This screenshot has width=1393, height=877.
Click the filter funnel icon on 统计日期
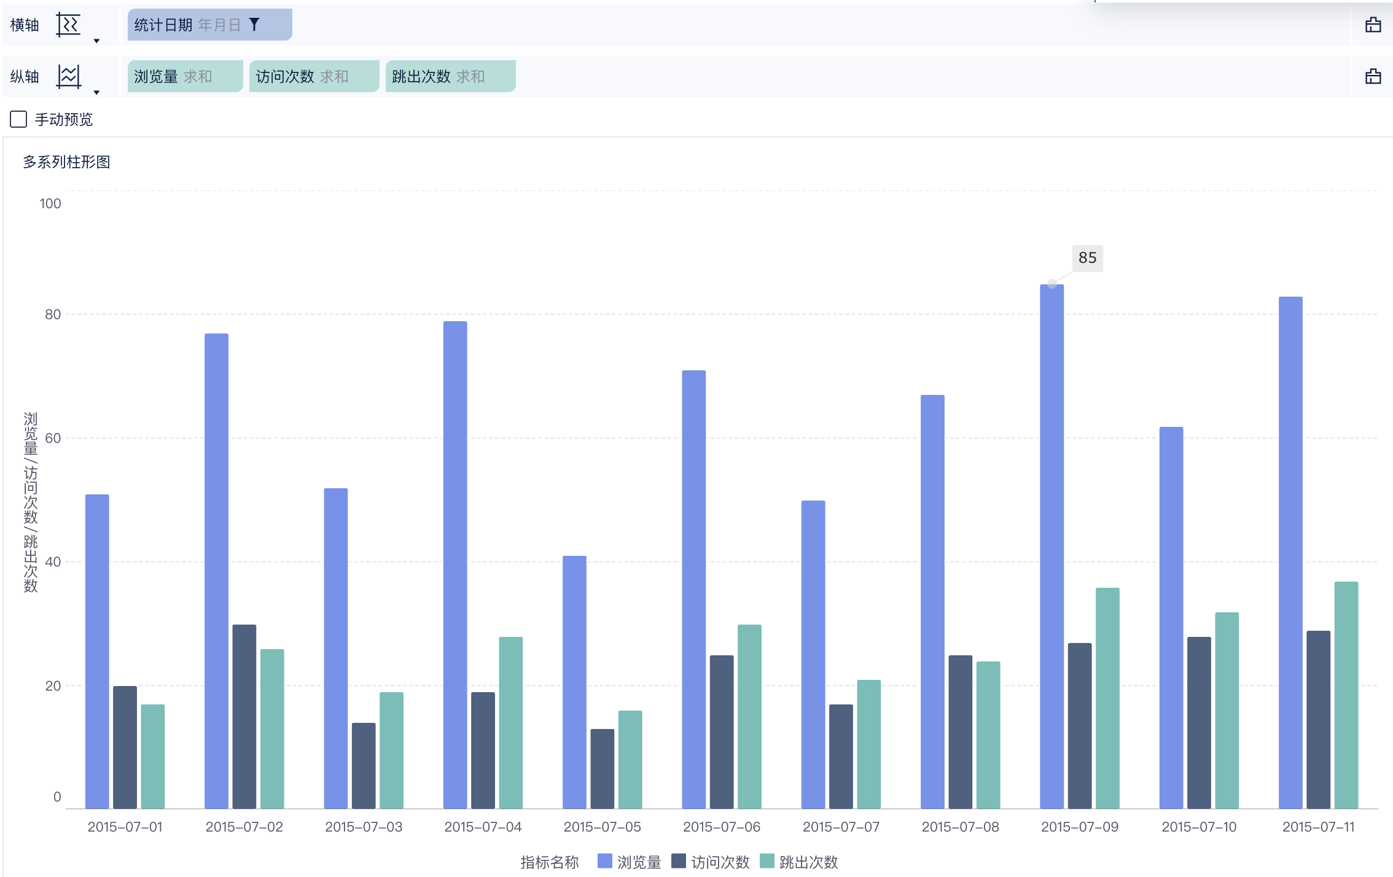click(254, 25)
